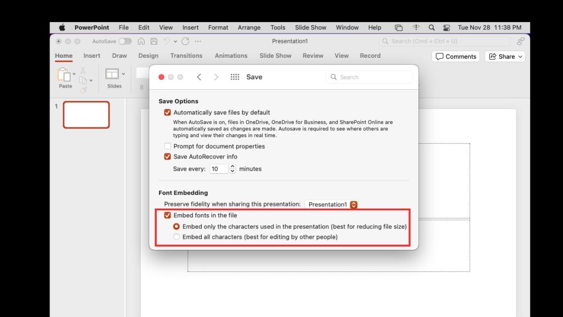
Task: Uncheck Embed fonts in the file
Action: (168, 215)
